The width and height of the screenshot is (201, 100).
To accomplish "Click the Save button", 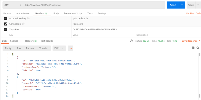I will [191, 5].
